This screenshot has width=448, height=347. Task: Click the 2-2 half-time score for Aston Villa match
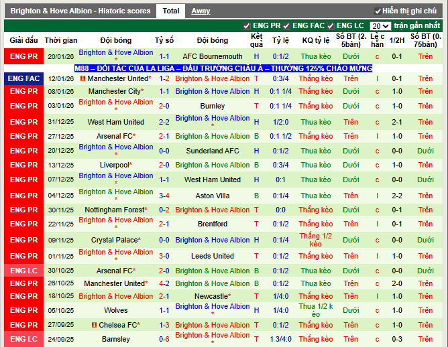click(x=397, y=196)
